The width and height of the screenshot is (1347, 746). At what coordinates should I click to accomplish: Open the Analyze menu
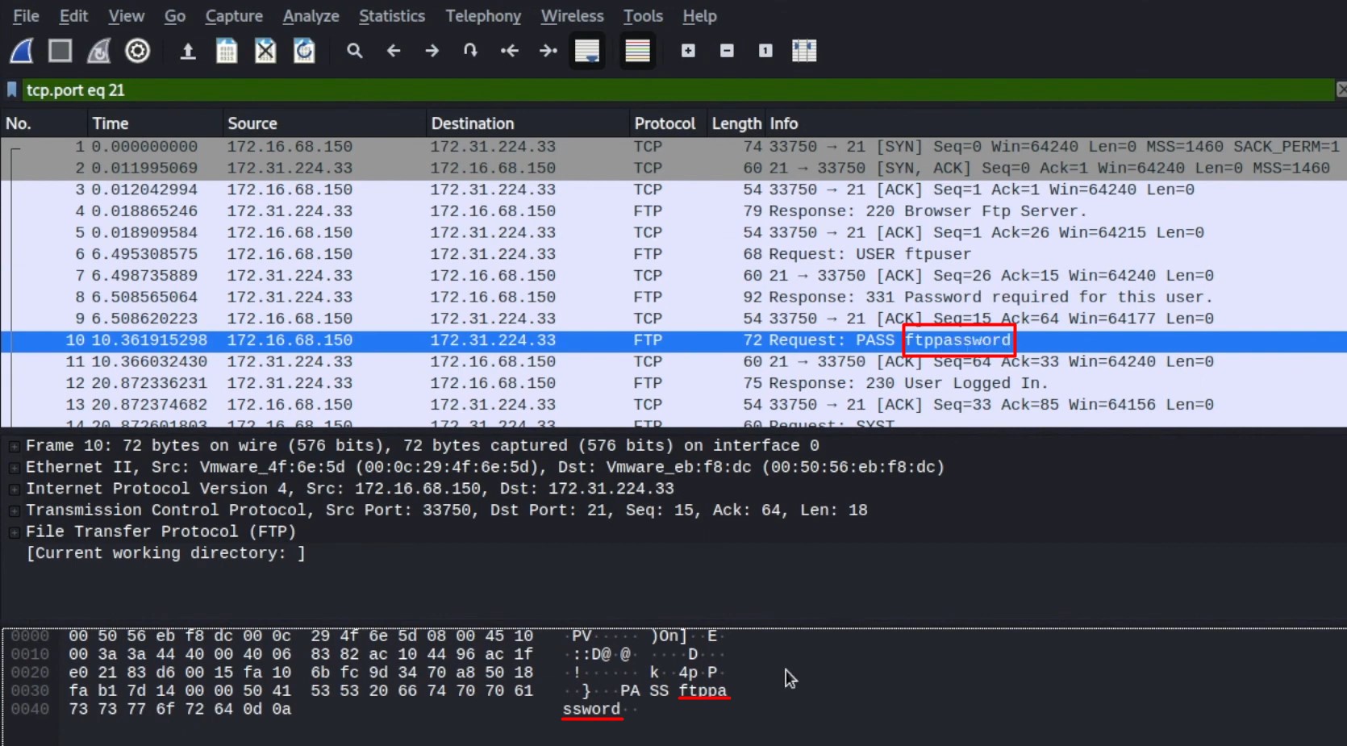(x=311, y=16)
